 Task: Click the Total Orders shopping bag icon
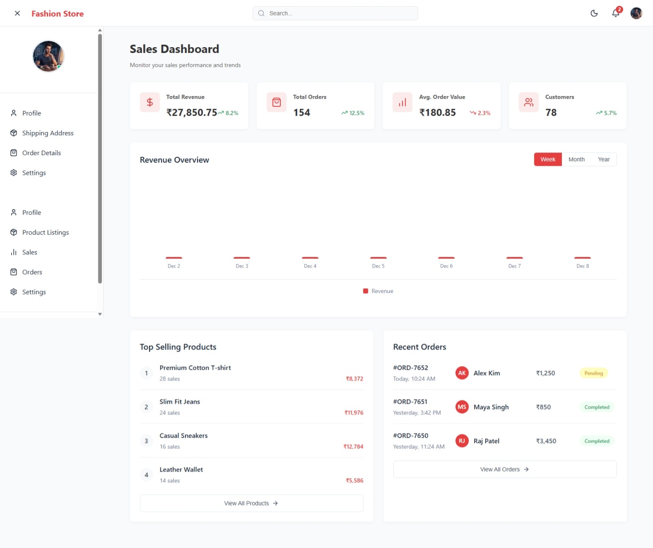coord(277,102)
